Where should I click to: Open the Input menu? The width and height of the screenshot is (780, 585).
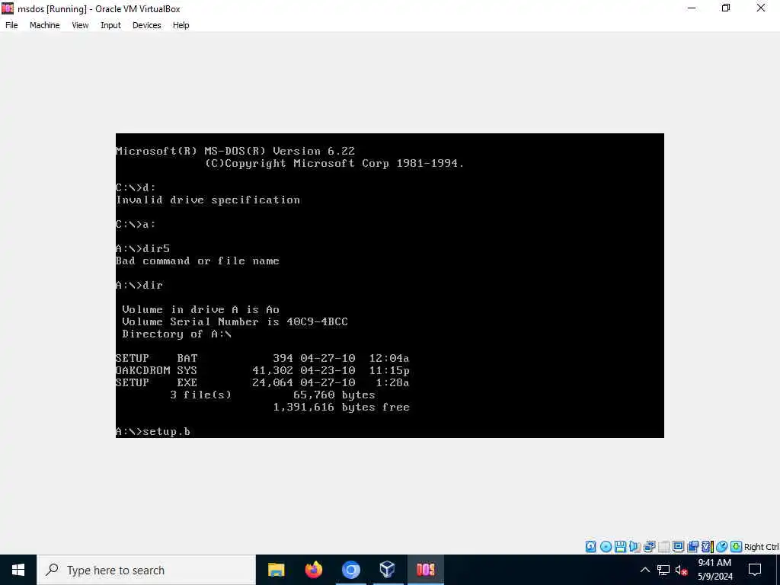[x=110, y=25]
